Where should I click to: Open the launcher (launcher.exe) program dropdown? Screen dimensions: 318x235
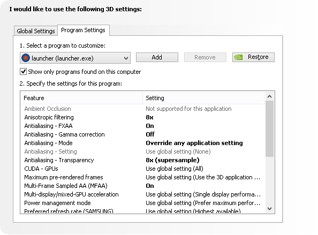click(75, 58)
